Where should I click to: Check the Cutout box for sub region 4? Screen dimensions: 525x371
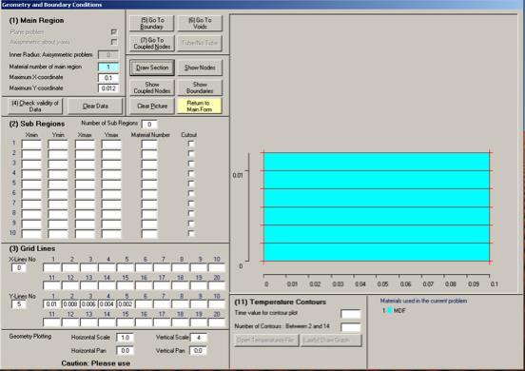(191, 174)
